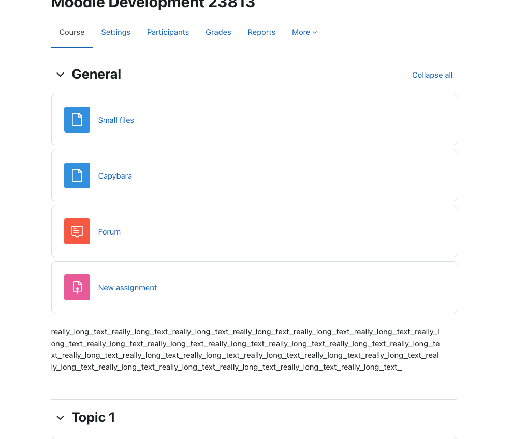This screenshot has height=439, width=512.
Task: Click the General section heading
Action: 96,74
